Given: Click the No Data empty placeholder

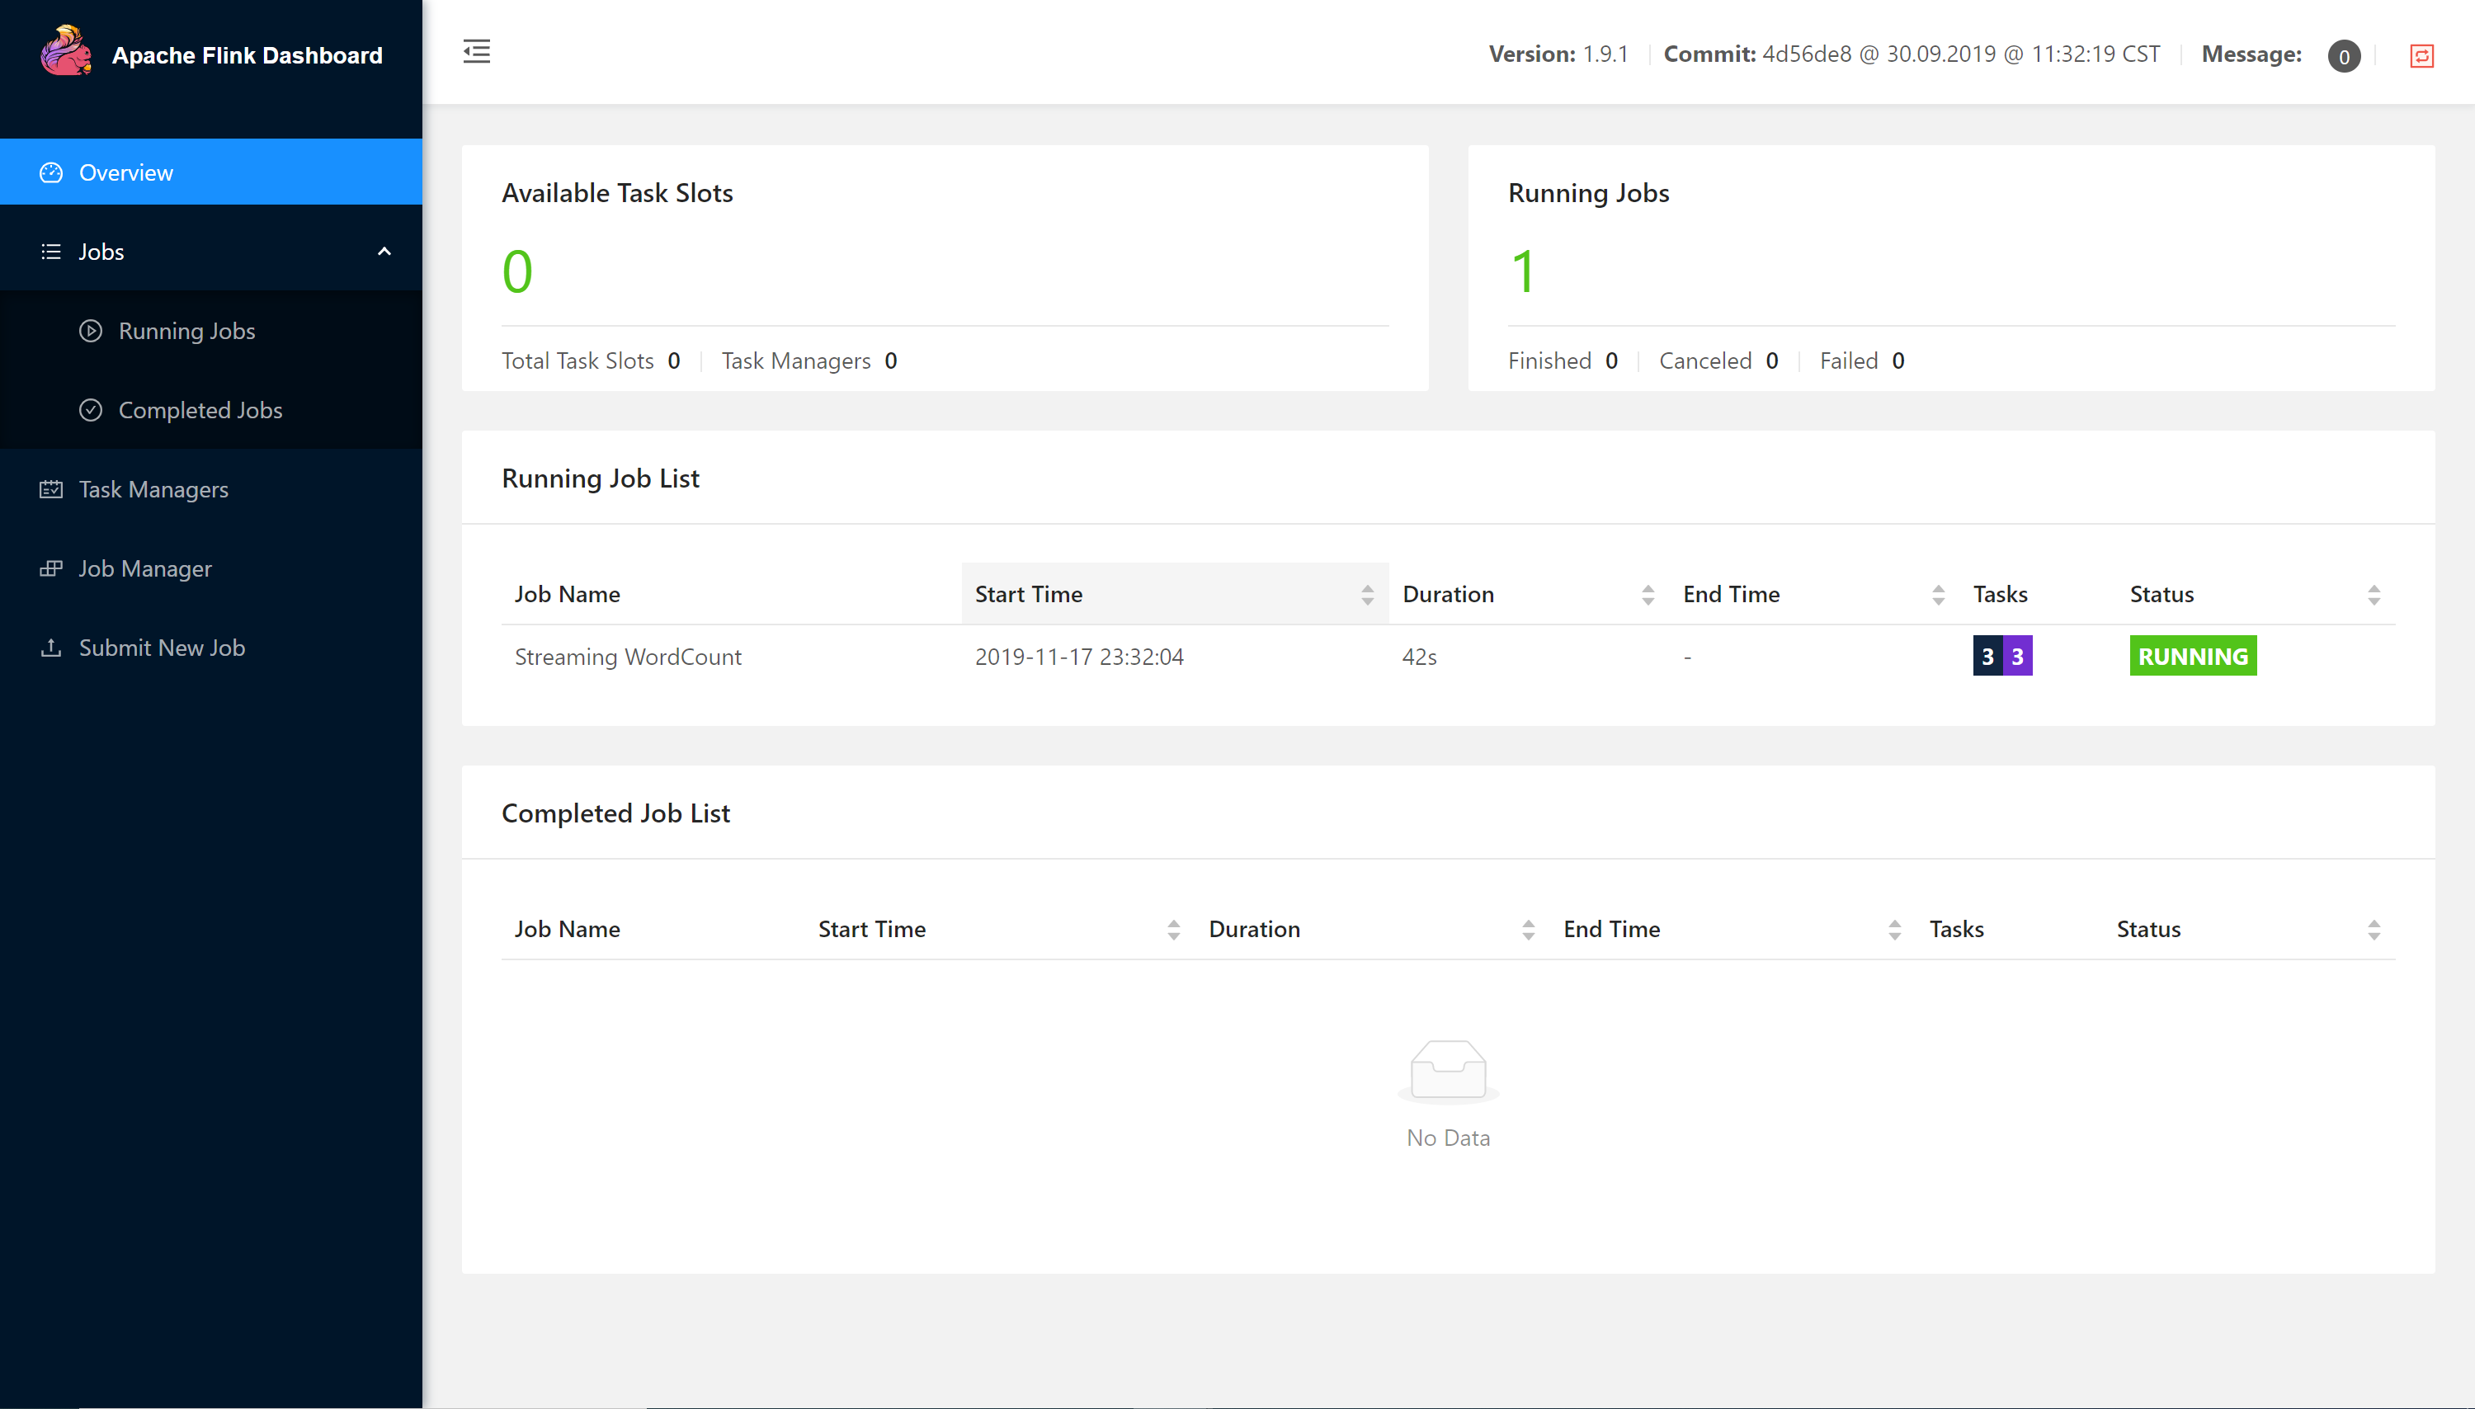Looking at the screenshot, I should 1447,1094.
